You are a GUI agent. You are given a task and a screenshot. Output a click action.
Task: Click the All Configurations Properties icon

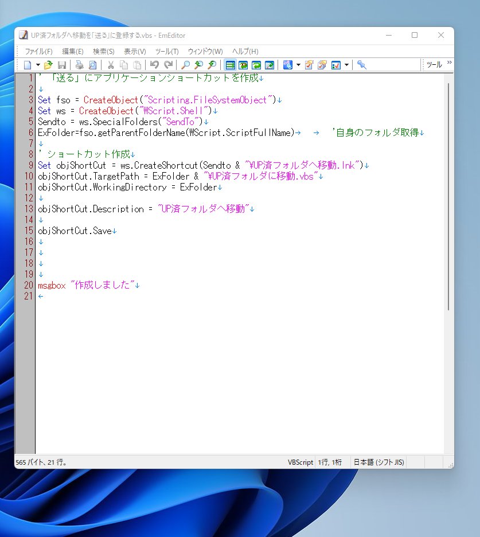322,65
